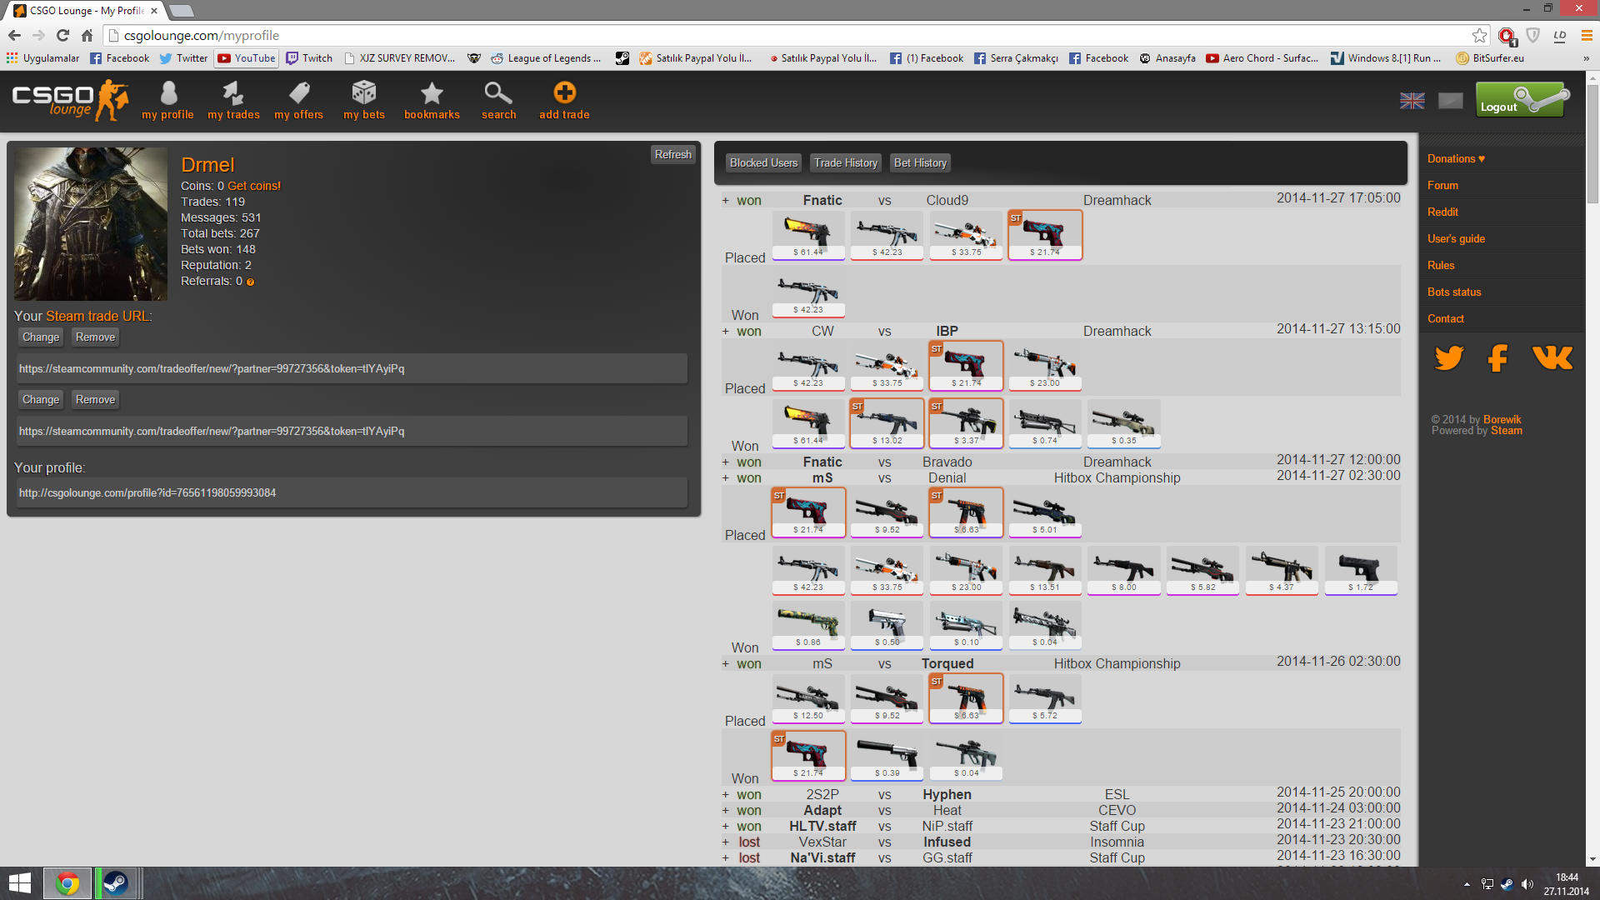The image size is (1600, 900).
Task: Open the Trade History tab
Action: pyautogui.click(x=846, y=163)
